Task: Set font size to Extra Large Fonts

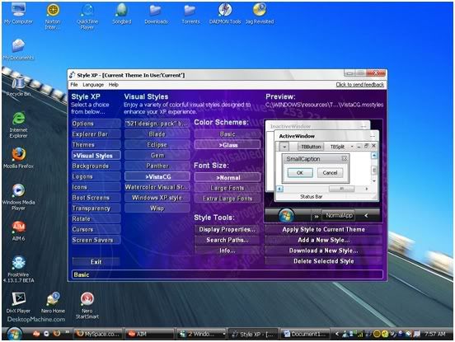Action: pos(227,199)
